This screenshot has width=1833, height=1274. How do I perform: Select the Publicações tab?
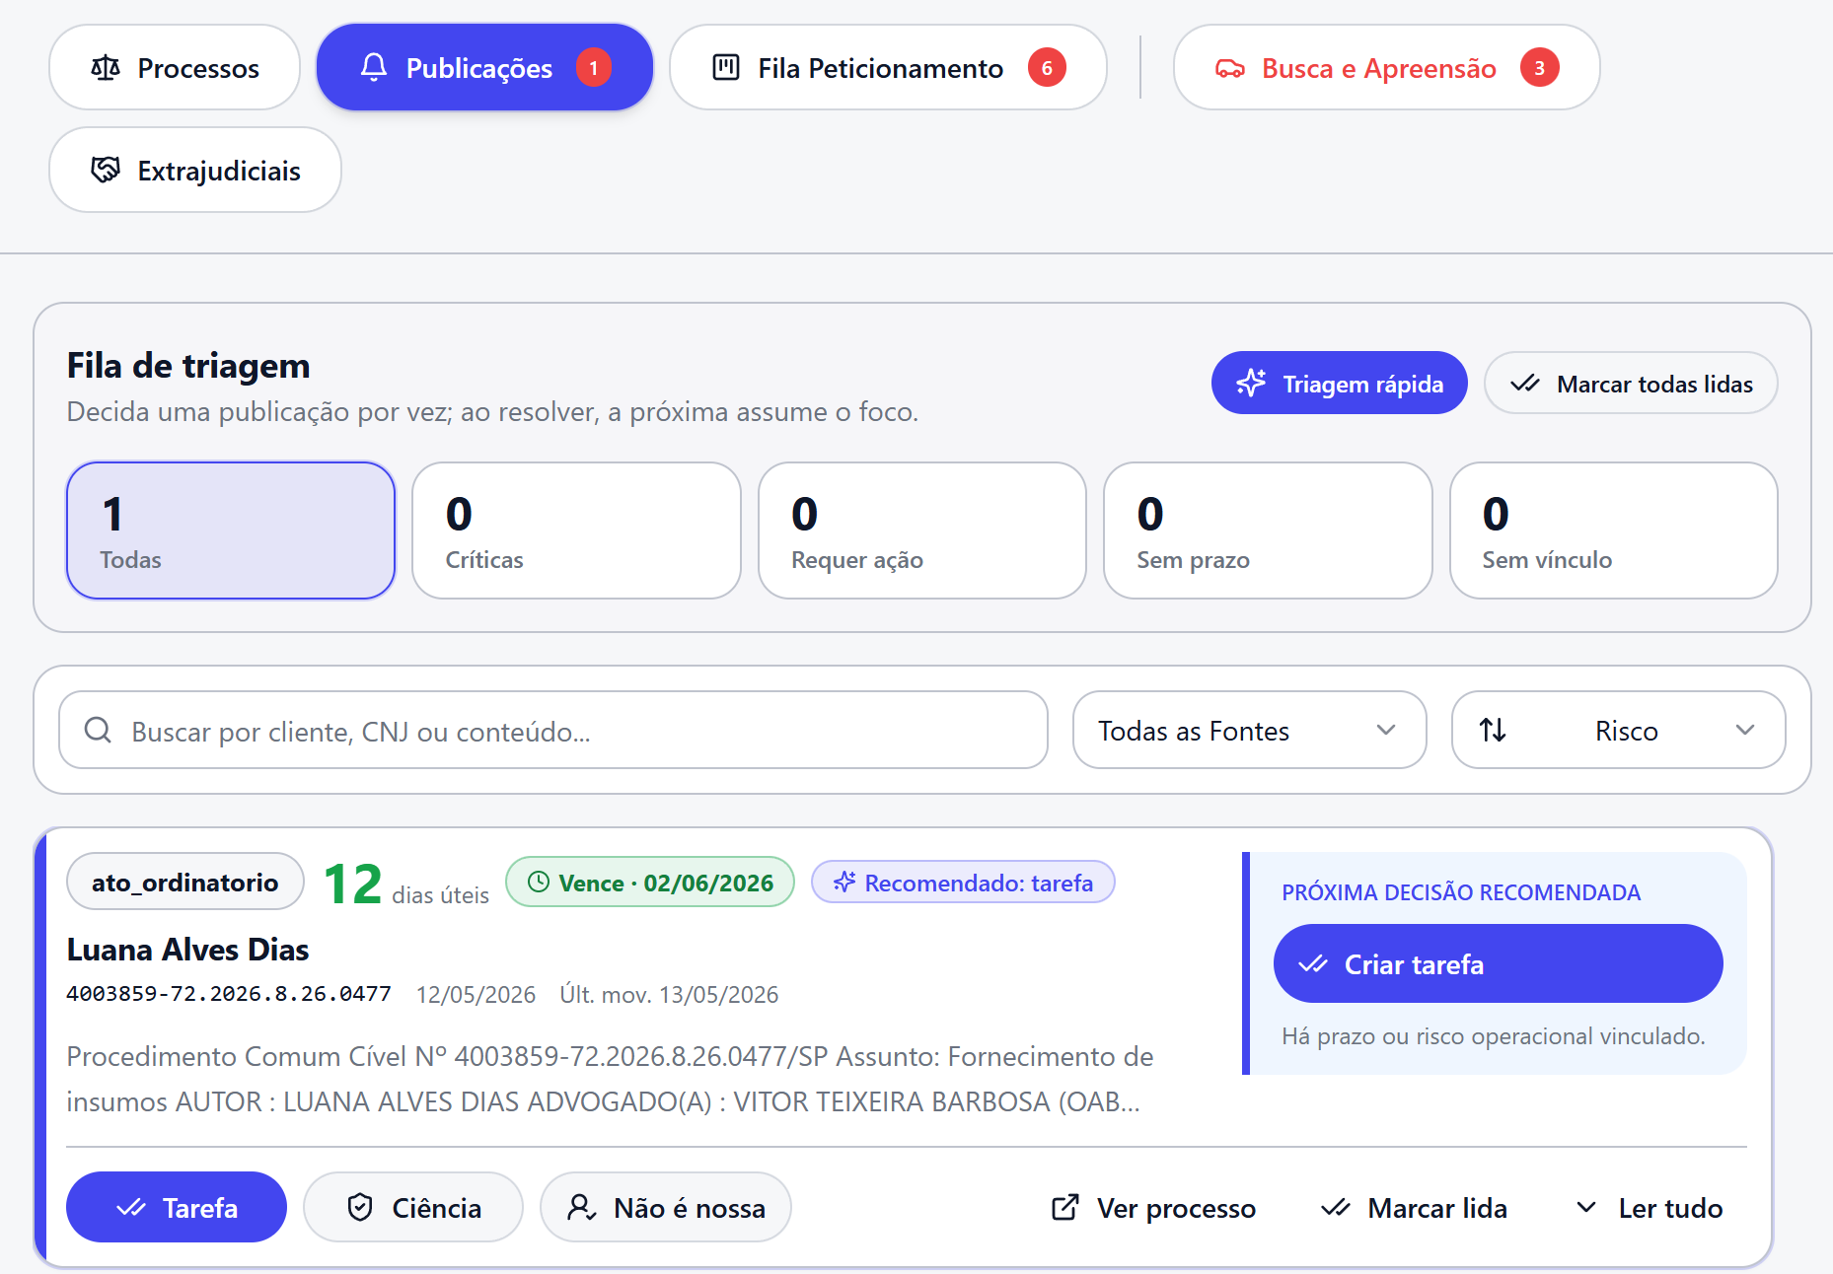(x=484, y=68)
